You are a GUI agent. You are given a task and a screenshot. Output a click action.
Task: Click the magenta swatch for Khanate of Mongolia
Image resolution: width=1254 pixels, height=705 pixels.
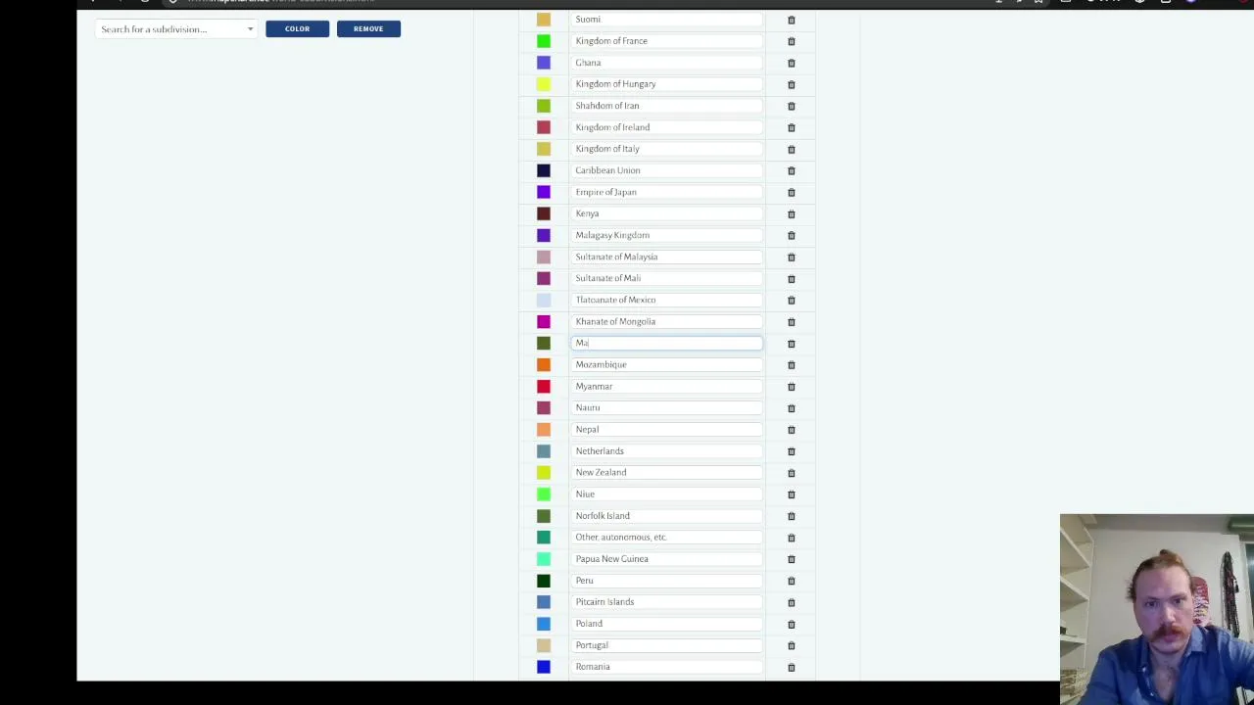tap(544, 321)
